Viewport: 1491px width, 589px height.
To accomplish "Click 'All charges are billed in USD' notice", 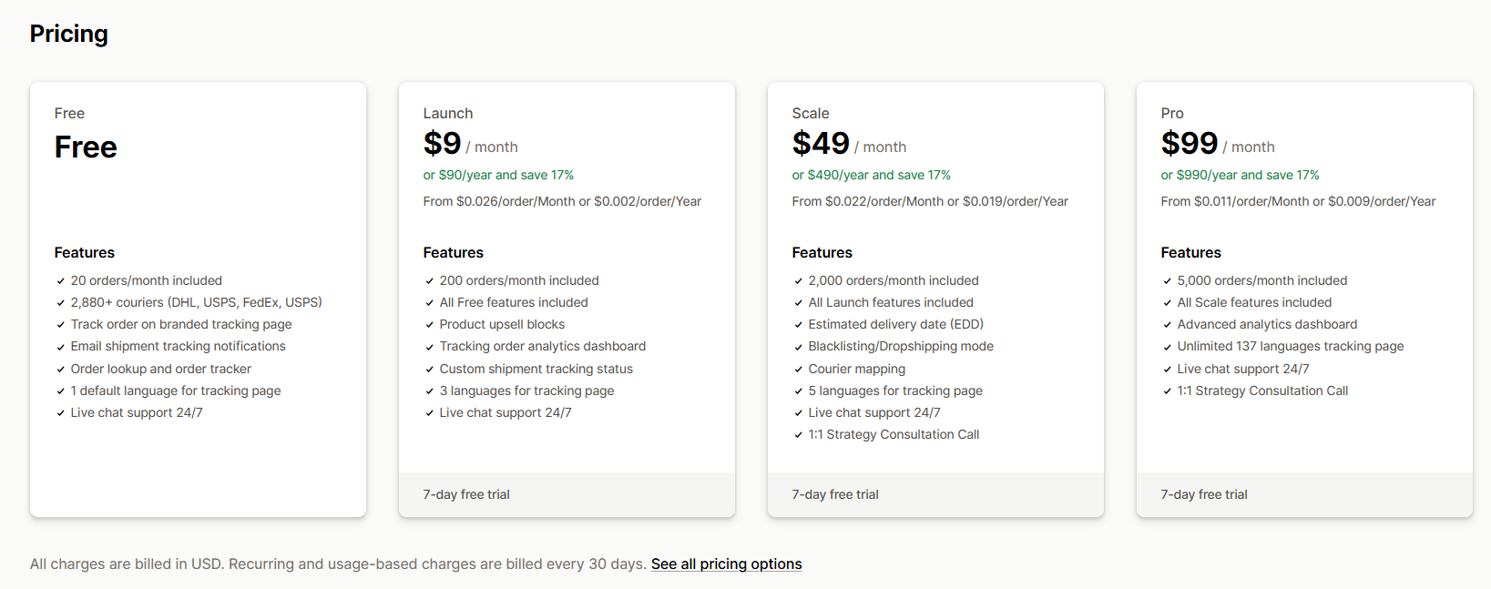I will click(339, 564).
